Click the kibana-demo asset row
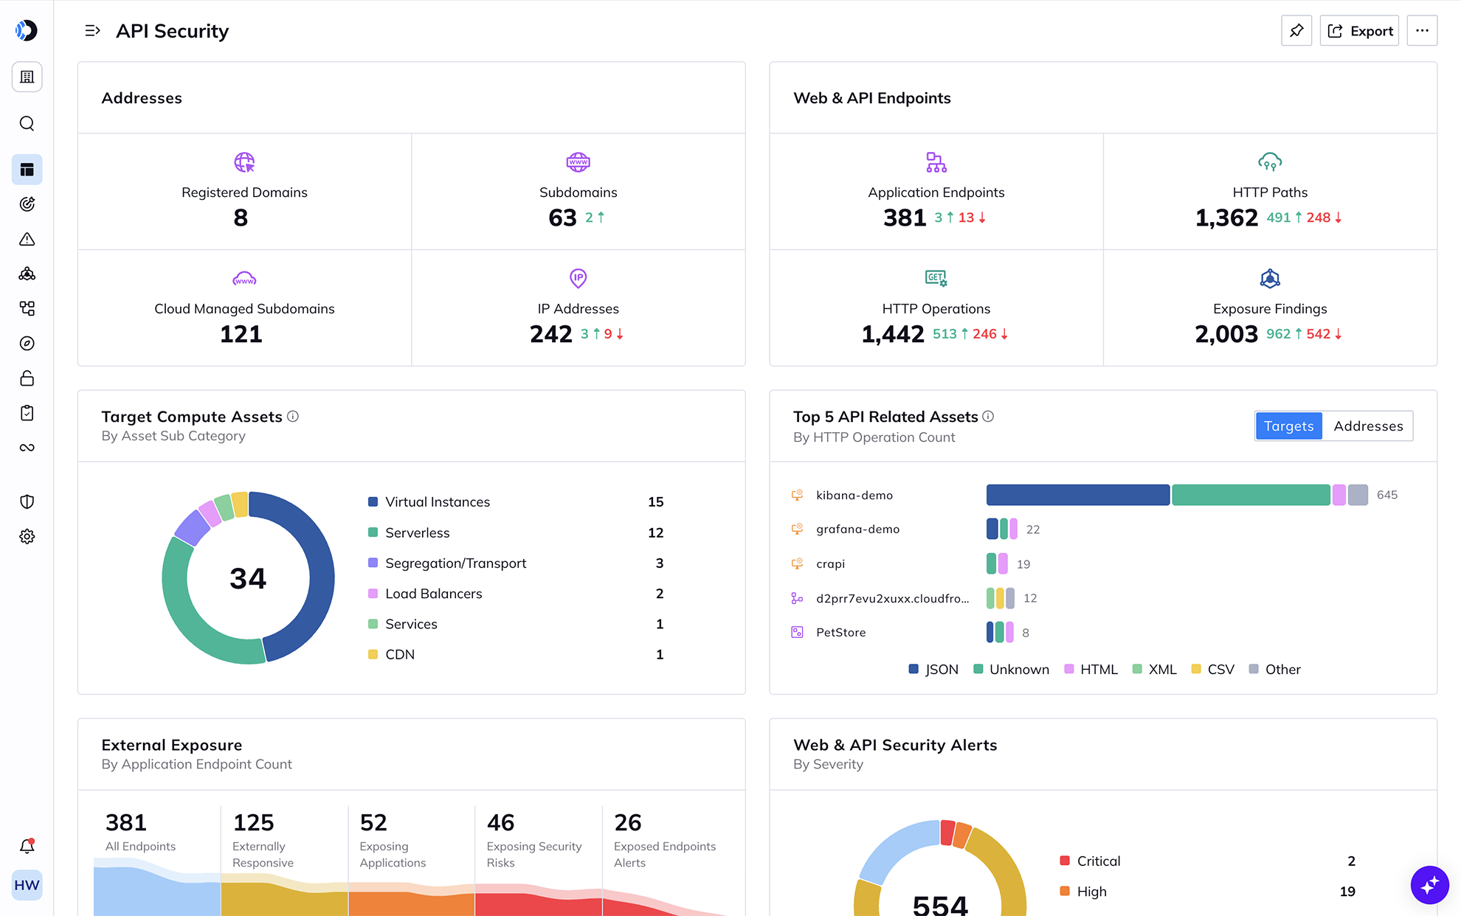1461x916 pixels. click(x=1094, y=495)
